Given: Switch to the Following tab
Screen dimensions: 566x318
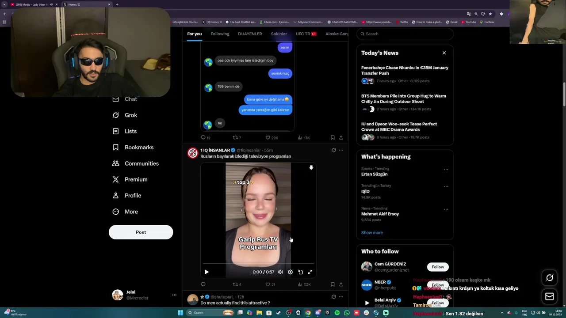Looking at the screenshot, I should [220, 34].
